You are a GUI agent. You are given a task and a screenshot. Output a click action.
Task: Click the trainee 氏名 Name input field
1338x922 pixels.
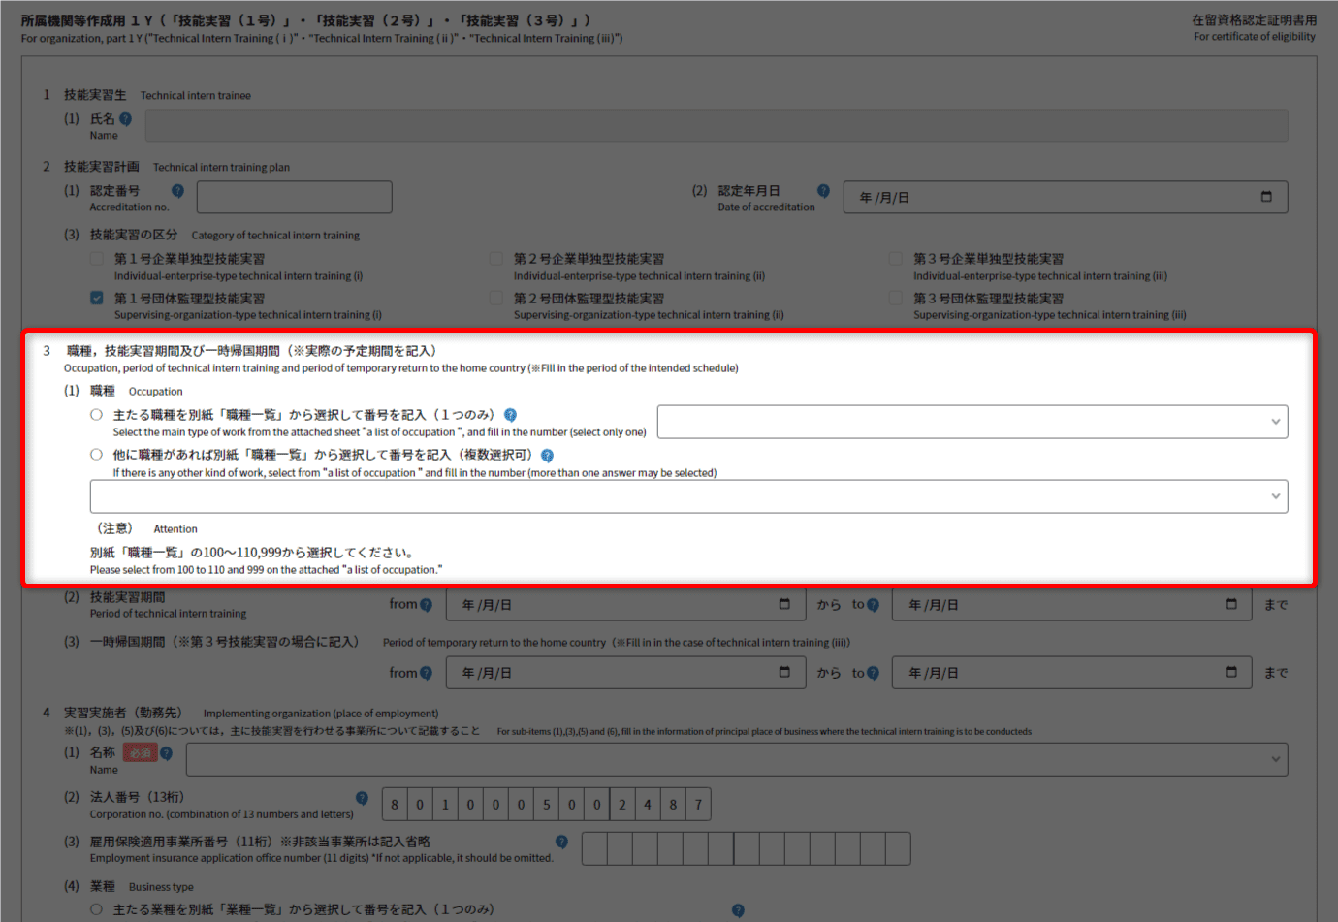pos(716,125)
